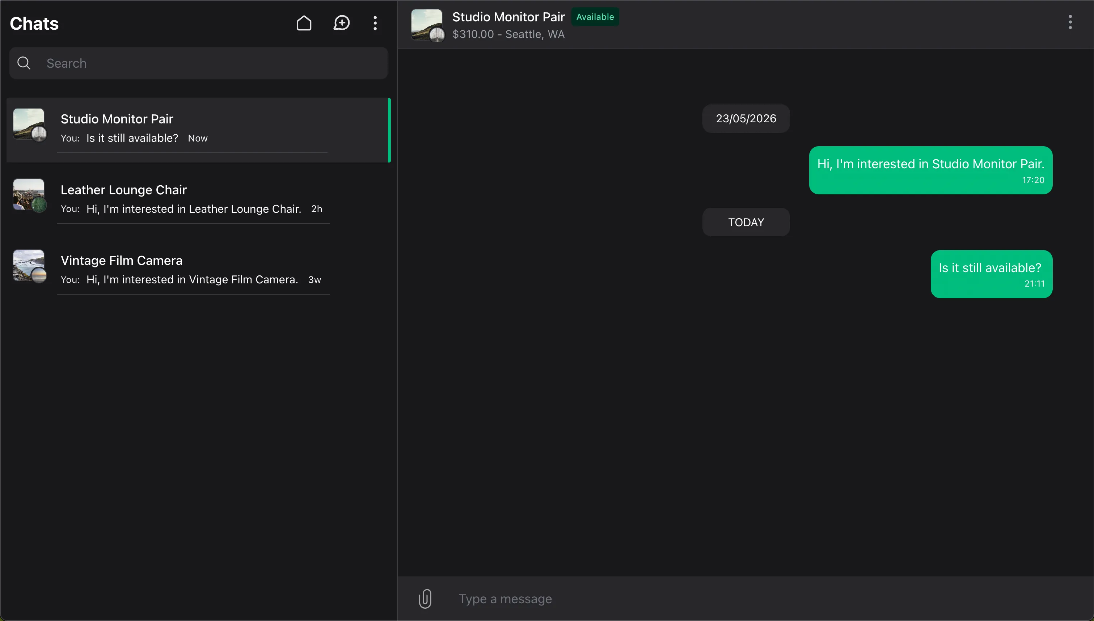Click the "3w" time on Vintage Film Camera chat
This screenshot has height=621, width=1094.
coord(314,280)
